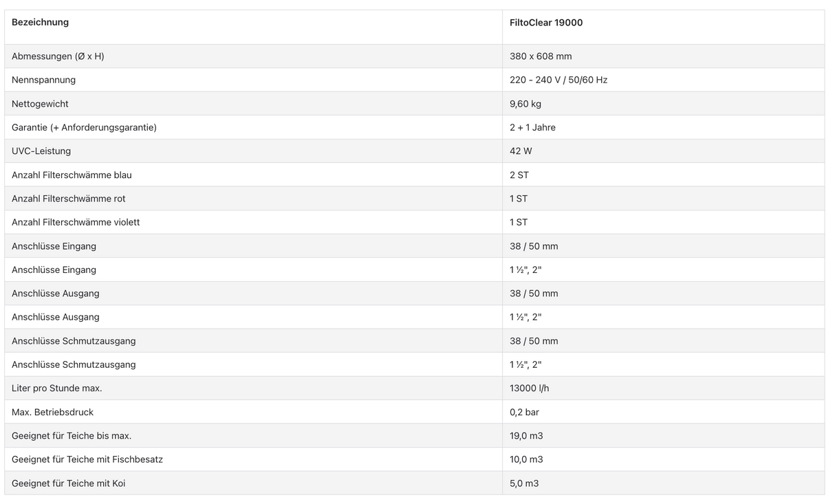Viewport: 835px width, 504px height.
Task: Select the 220 - 240 V voltage value
Action: [559, 80]
